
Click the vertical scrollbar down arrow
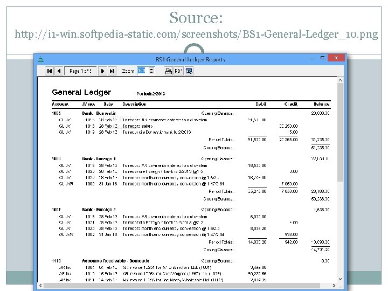coord(340,279)
